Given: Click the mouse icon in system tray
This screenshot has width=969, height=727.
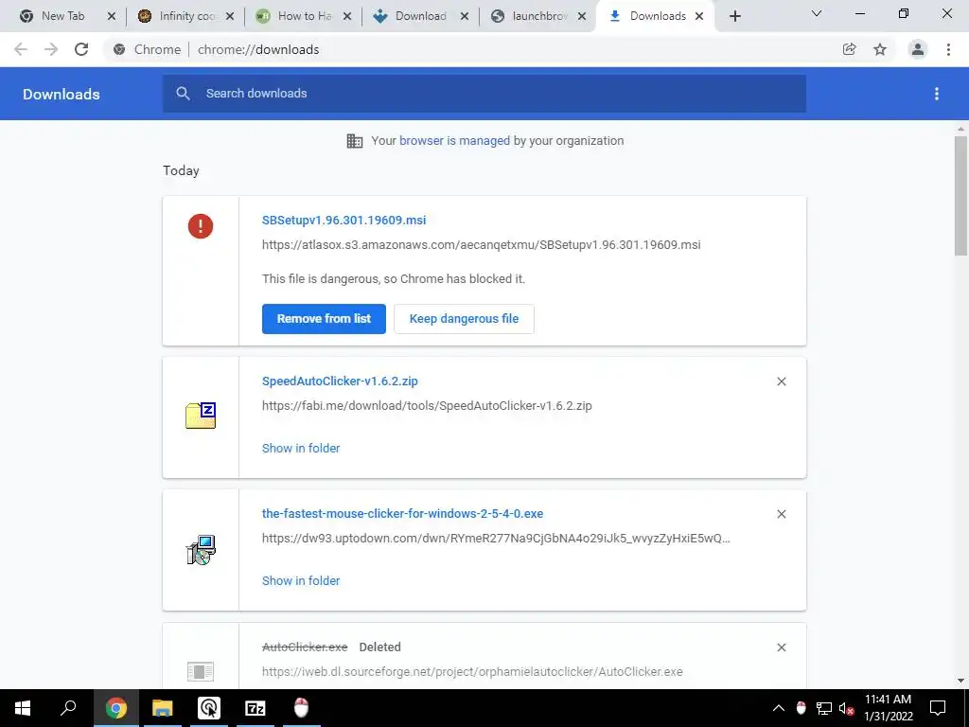Looking at the screenshot, I should pos(802,708).
